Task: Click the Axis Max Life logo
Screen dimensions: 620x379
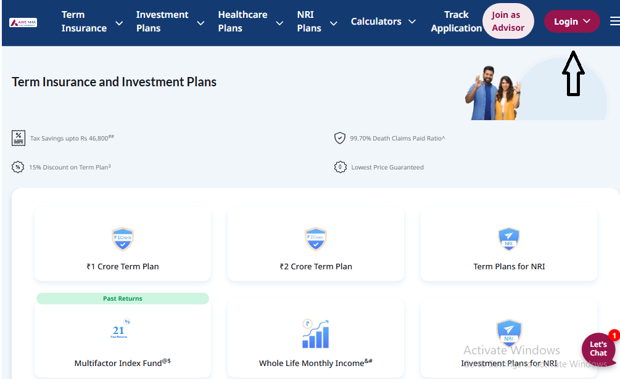Action: 23,23
